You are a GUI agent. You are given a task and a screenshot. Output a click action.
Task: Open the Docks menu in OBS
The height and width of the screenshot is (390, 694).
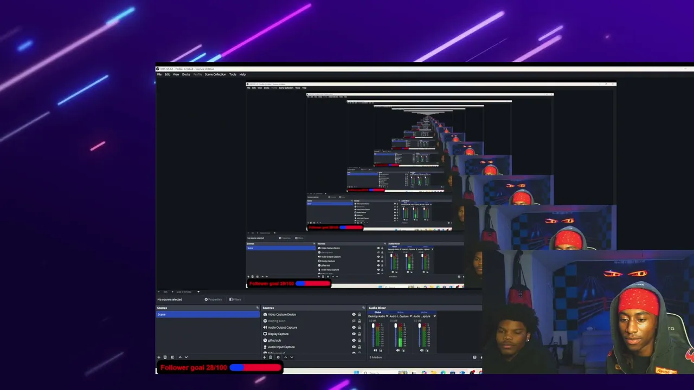click(186, 74)
